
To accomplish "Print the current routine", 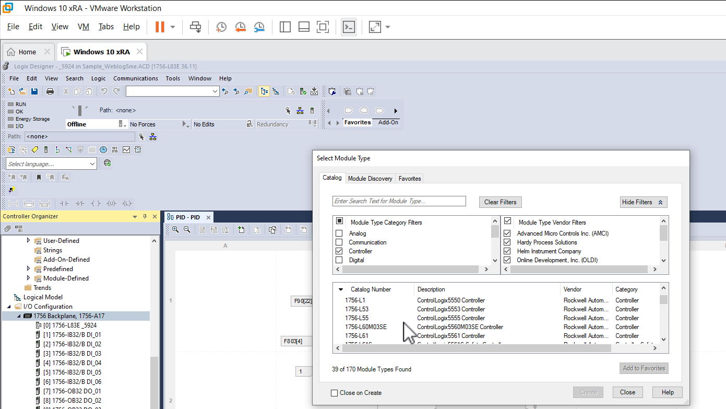I will click(x=51, y=91).
